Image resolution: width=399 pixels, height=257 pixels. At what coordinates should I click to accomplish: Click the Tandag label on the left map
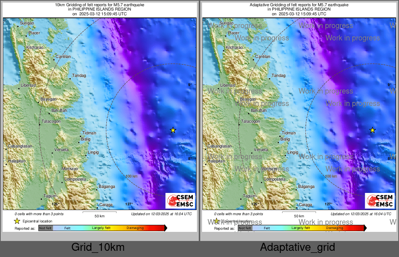point(79,76)
